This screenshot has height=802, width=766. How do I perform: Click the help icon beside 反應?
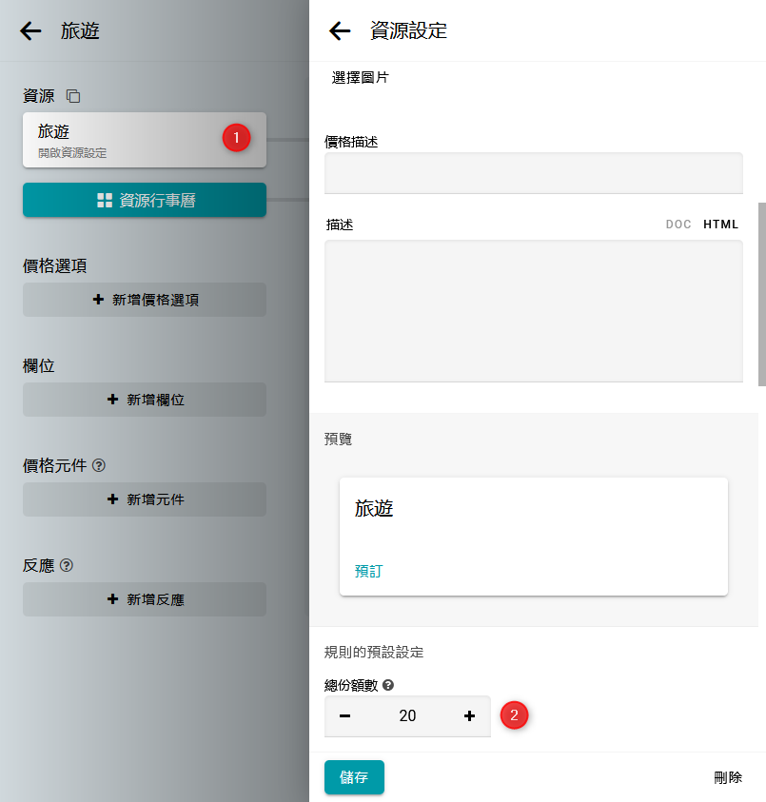coord(67,565)
